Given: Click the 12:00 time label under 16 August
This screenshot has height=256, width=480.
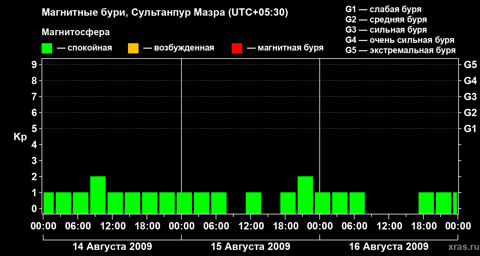Looking at the screenshot, I should [388, 226].
